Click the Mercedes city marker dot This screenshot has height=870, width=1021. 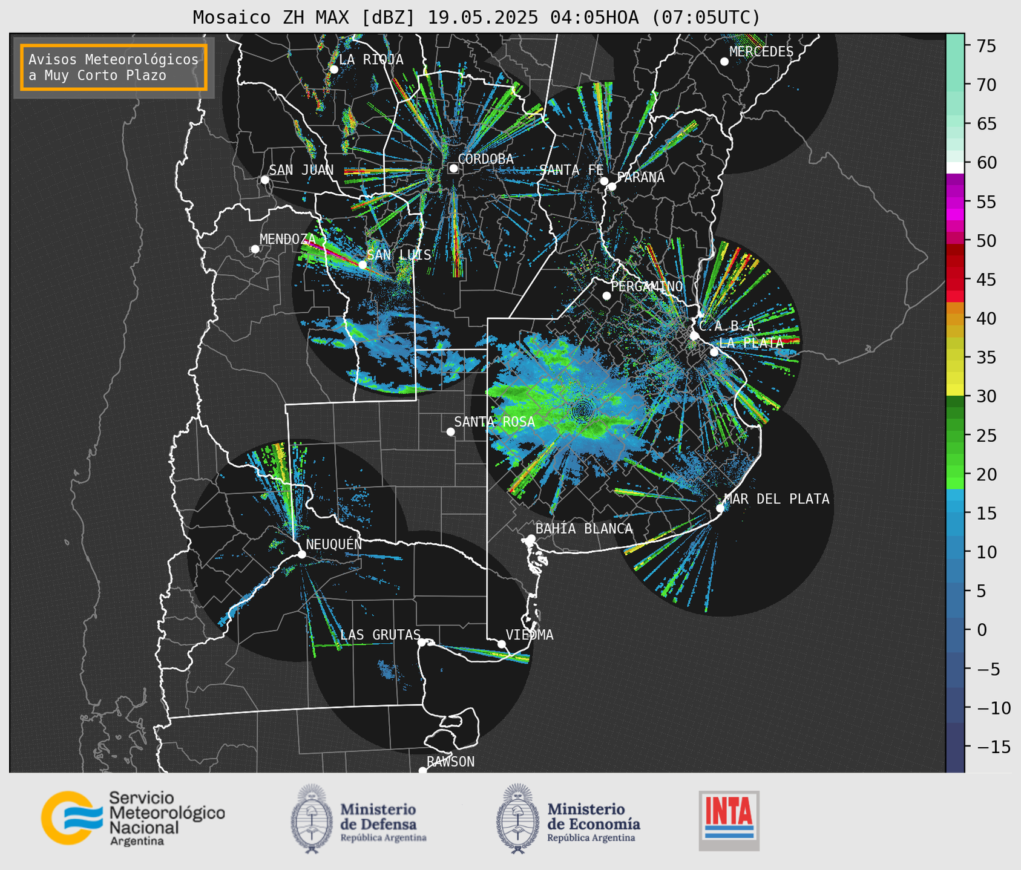pyautogui.click(x=724, y=62)
